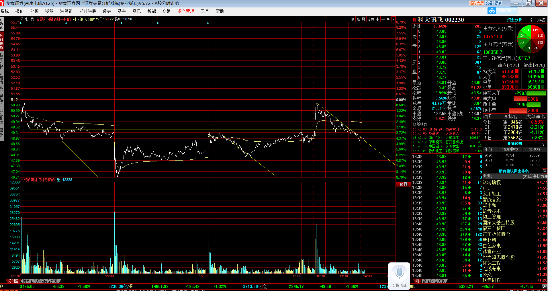The width and height of the screenshot is (548, 291).
Task: Click the Shanghai index value 3495.08
Action: coord(27,286)
